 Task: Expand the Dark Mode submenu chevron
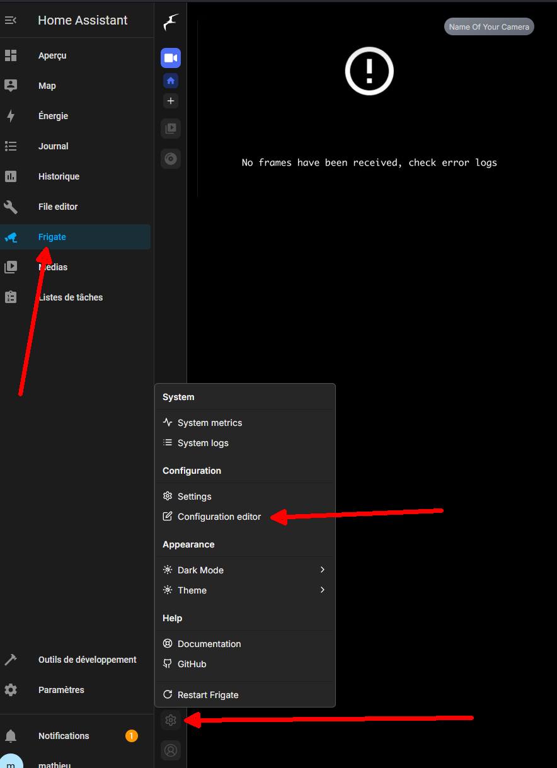323,570
